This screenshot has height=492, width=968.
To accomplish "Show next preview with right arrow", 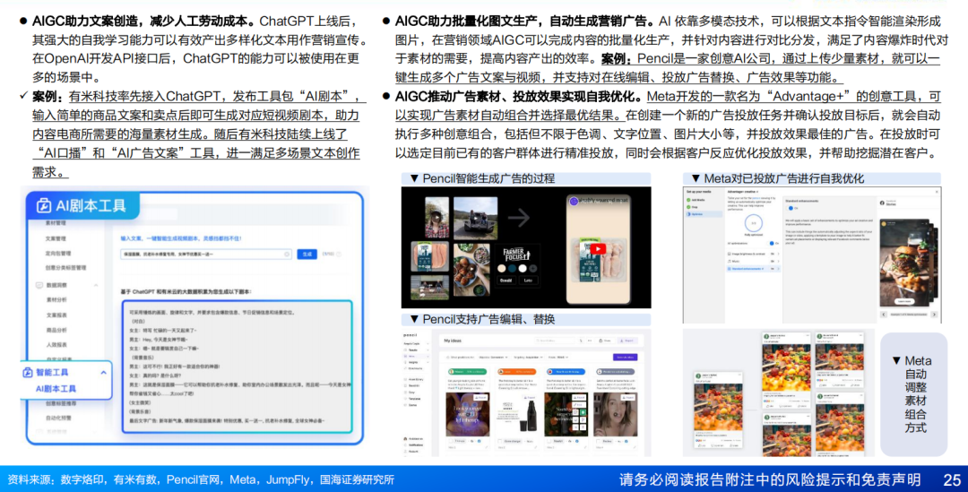I will tap(934, 315).
